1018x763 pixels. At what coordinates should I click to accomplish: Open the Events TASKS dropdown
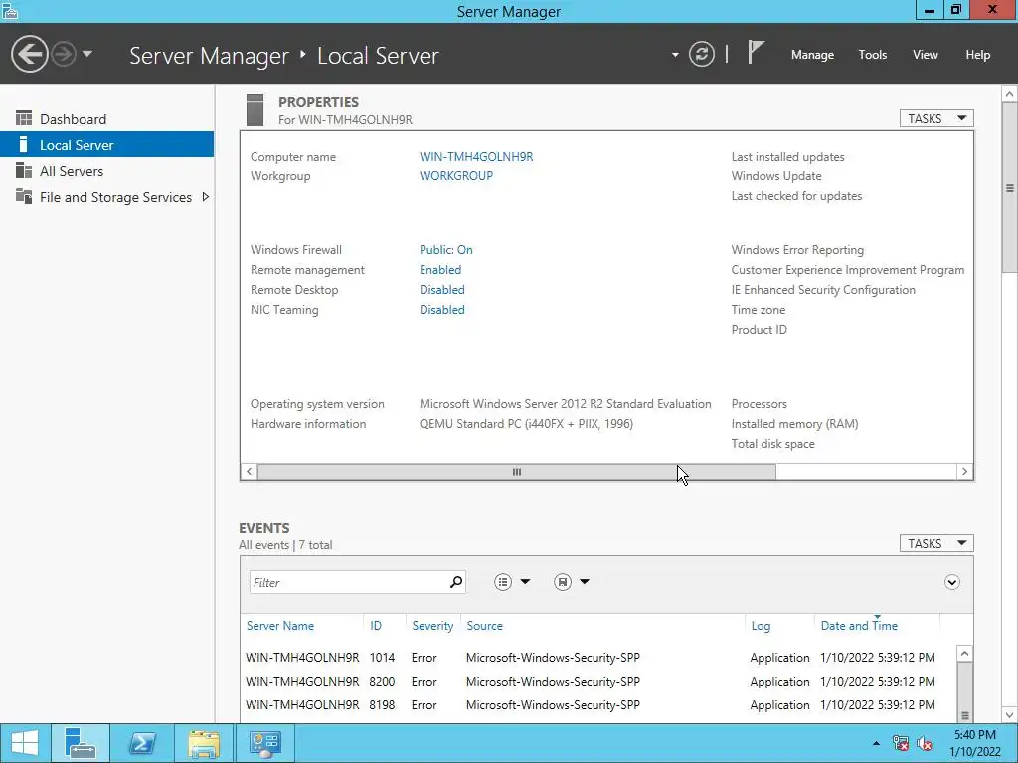pos(936,543)
